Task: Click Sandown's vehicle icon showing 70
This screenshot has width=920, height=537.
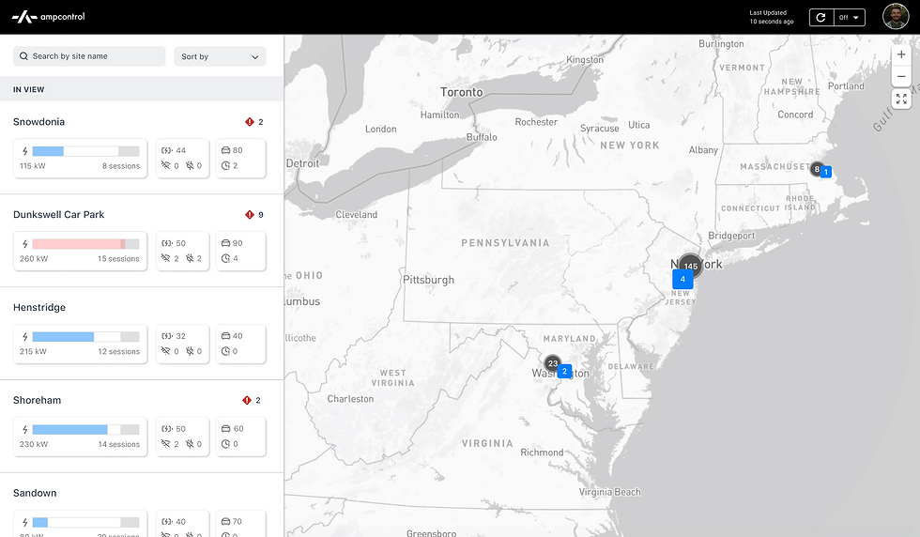Action: (x=225, y=521)
